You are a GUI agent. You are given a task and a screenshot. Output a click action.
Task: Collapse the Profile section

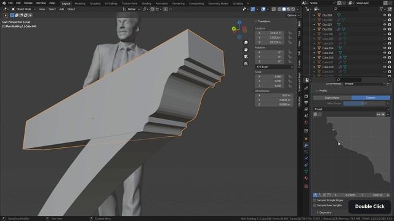point(322,91)
